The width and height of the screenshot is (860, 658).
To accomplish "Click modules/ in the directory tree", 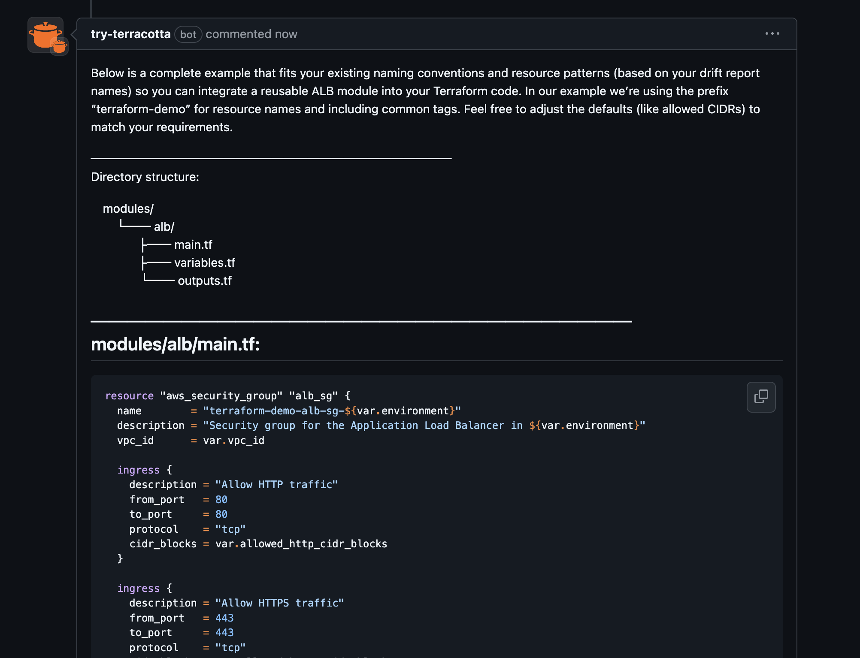I will coord(128,209).
